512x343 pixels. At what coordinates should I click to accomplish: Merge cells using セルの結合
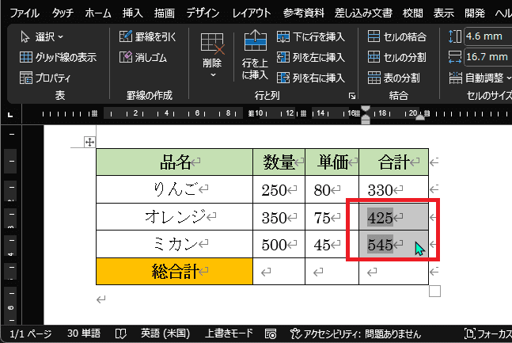tap(396, 36)
